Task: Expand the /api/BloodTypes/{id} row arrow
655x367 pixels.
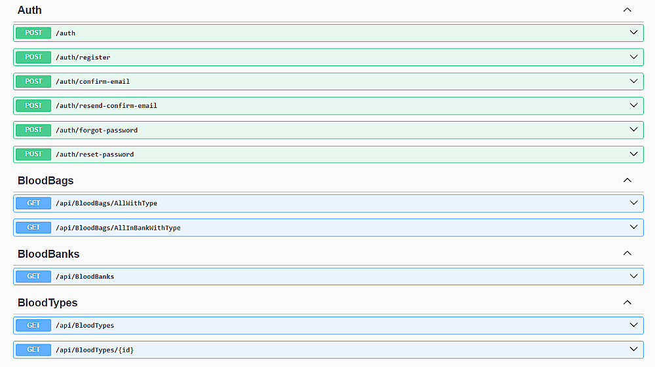Action: [633, 349]
